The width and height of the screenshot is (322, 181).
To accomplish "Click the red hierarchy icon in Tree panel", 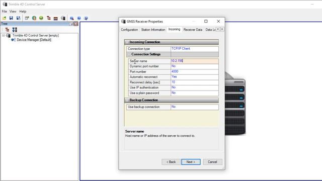I will click(x=7, y=30).
